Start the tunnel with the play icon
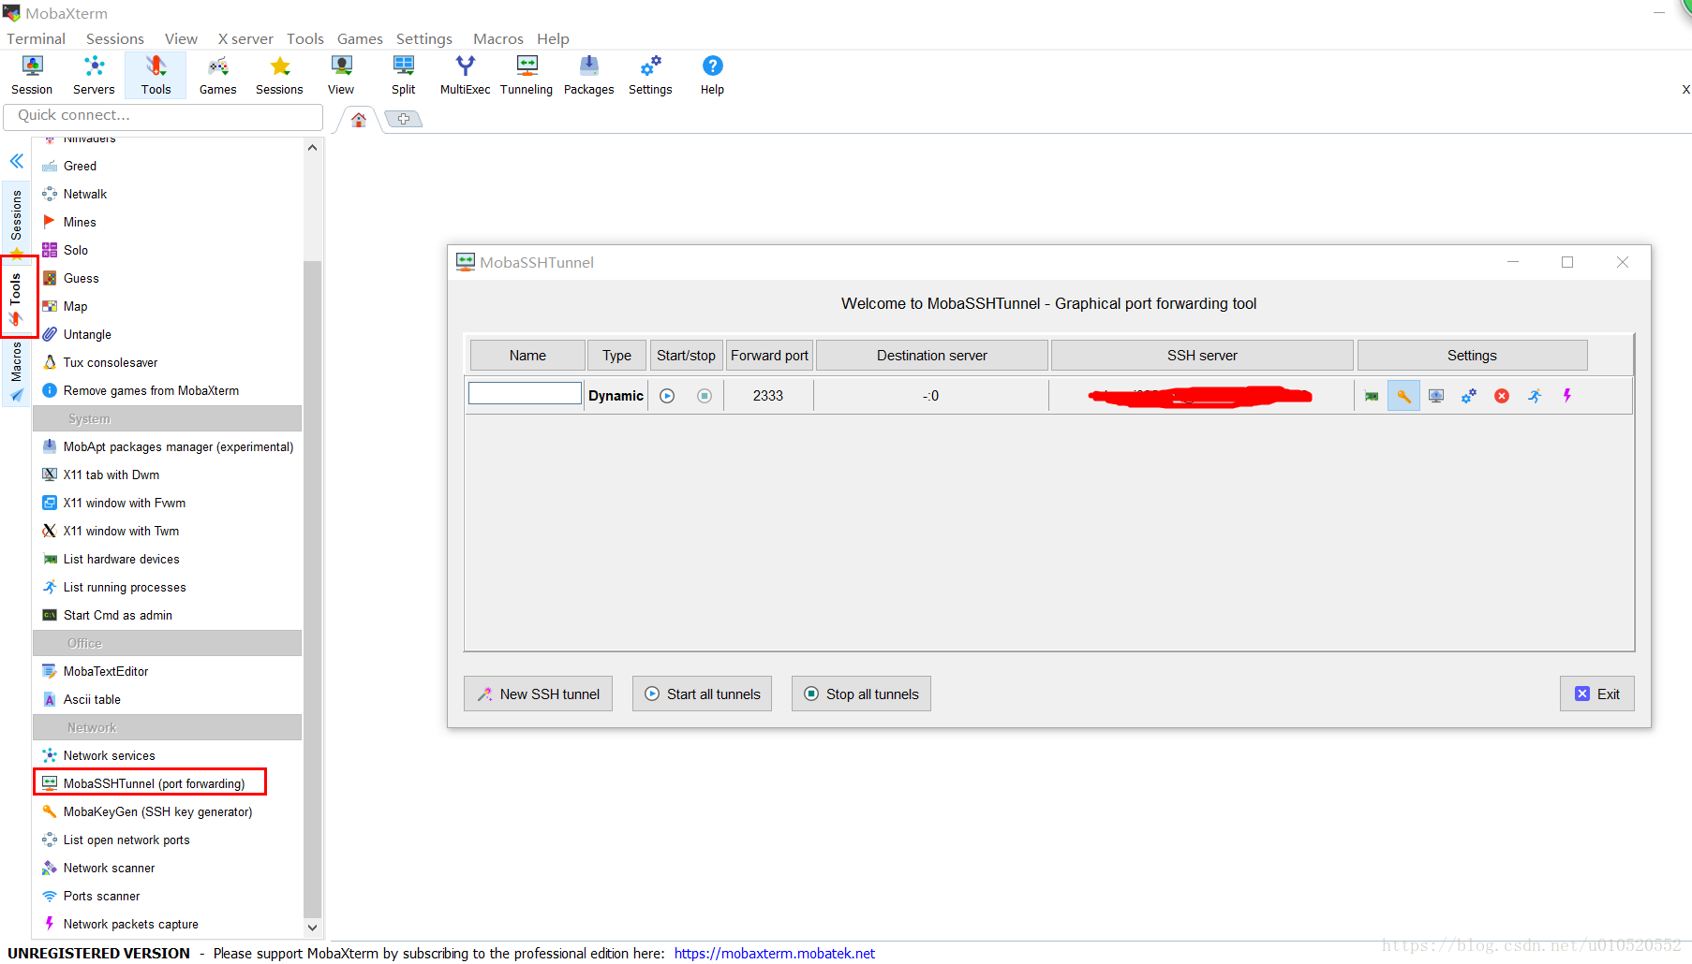 click(667, 396)
